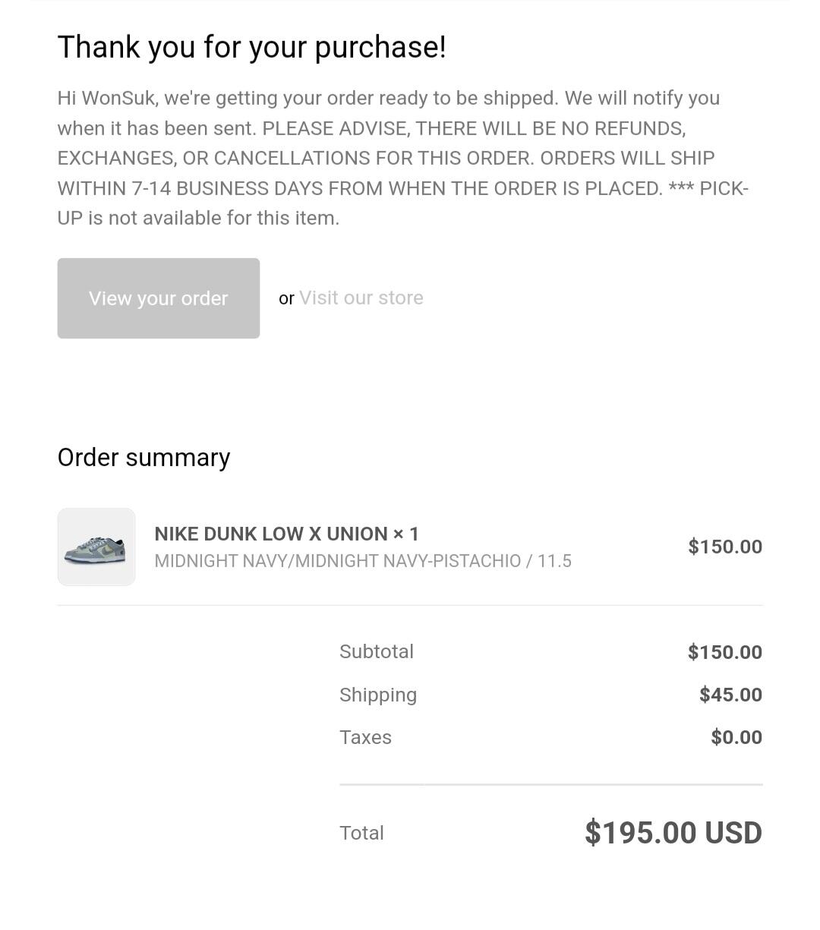The height and width of the screenshot is (930, 820).
Task: Click the word "or" beside the button
Action: (286, 298)
